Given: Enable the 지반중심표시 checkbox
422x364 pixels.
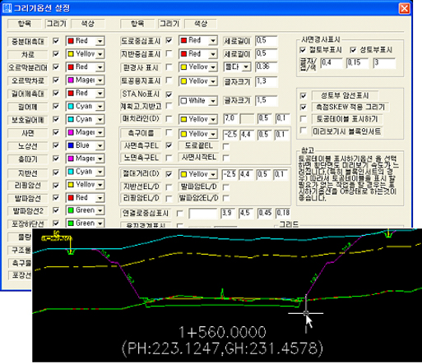Looking at the screenshot, I should point(169,53).
